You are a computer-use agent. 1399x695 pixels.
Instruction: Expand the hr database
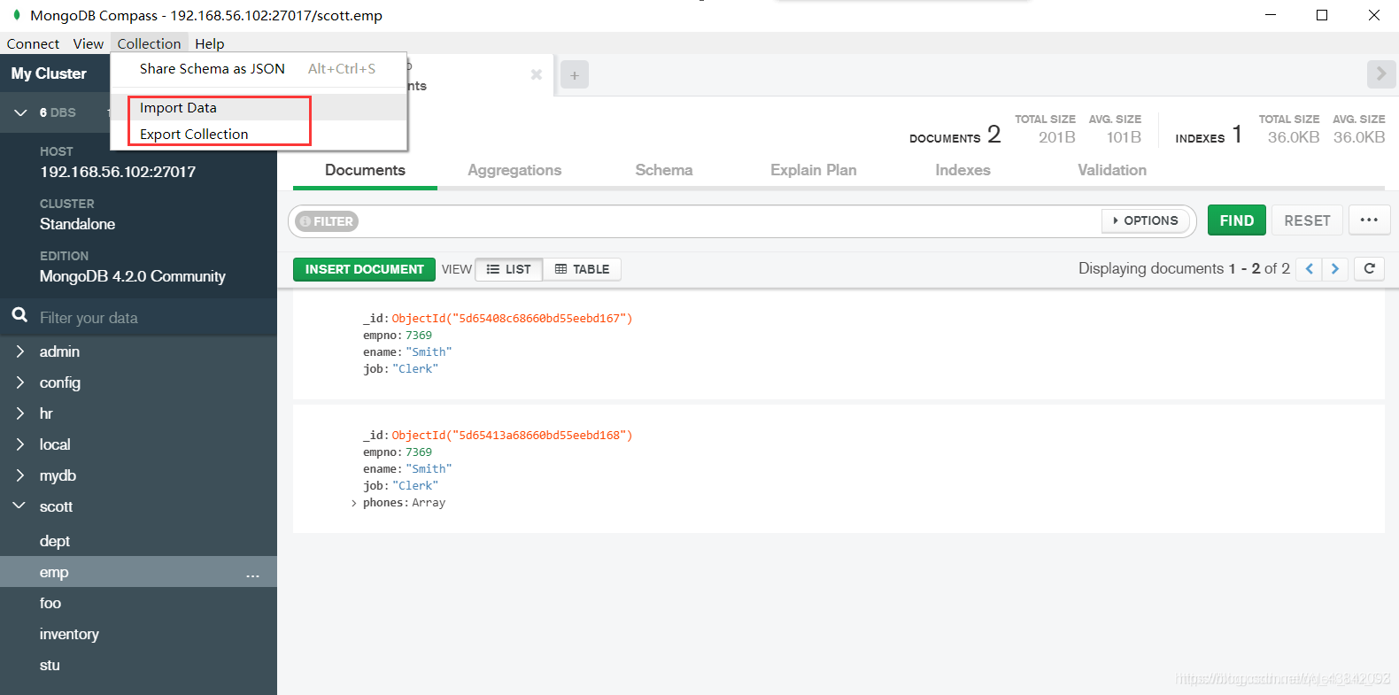pos(19,413)
